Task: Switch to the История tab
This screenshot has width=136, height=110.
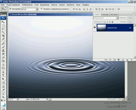Action: tap(114, 15)
